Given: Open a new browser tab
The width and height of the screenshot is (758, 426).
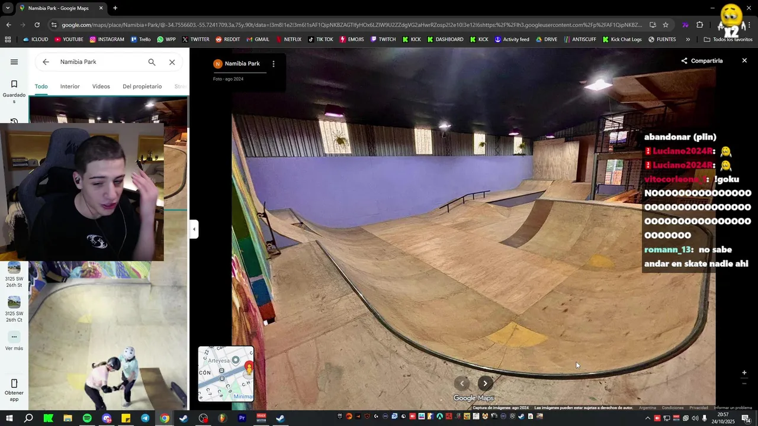Looking at the screenshot, I should coord(115,8).
